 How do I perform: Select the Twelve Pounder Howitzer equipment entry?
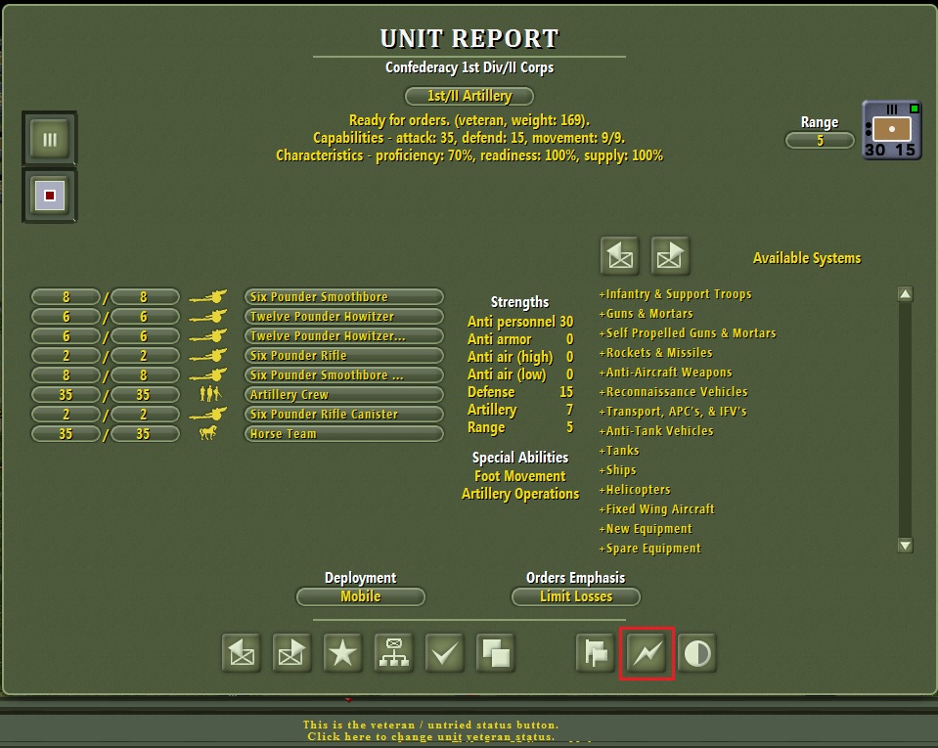343,316
